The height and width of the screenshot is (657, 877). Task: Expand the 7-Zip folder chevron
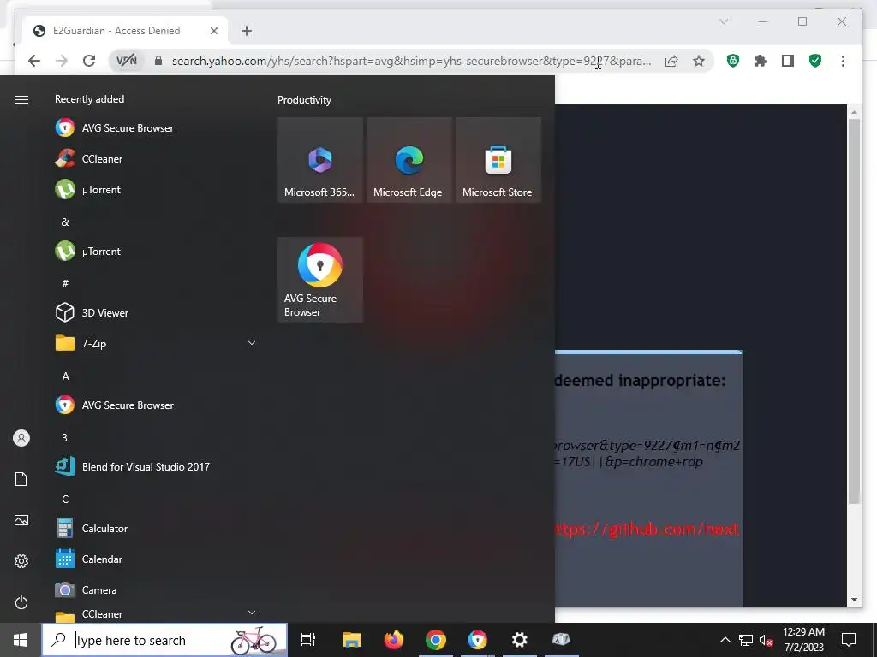(x=252, y=342)
